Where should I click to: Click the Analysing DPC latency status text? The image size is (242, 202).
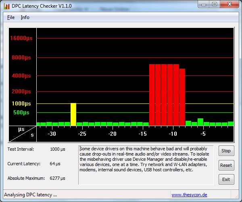point(30,195)
